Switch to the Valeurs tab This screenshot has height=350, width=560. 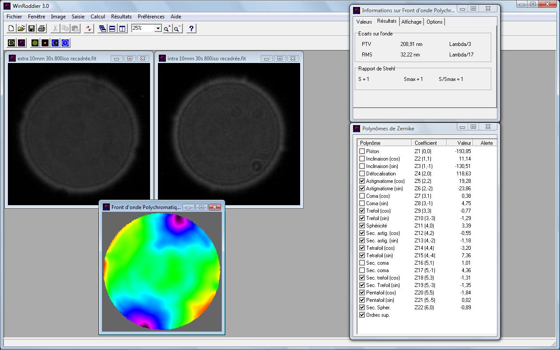(364, 22)
